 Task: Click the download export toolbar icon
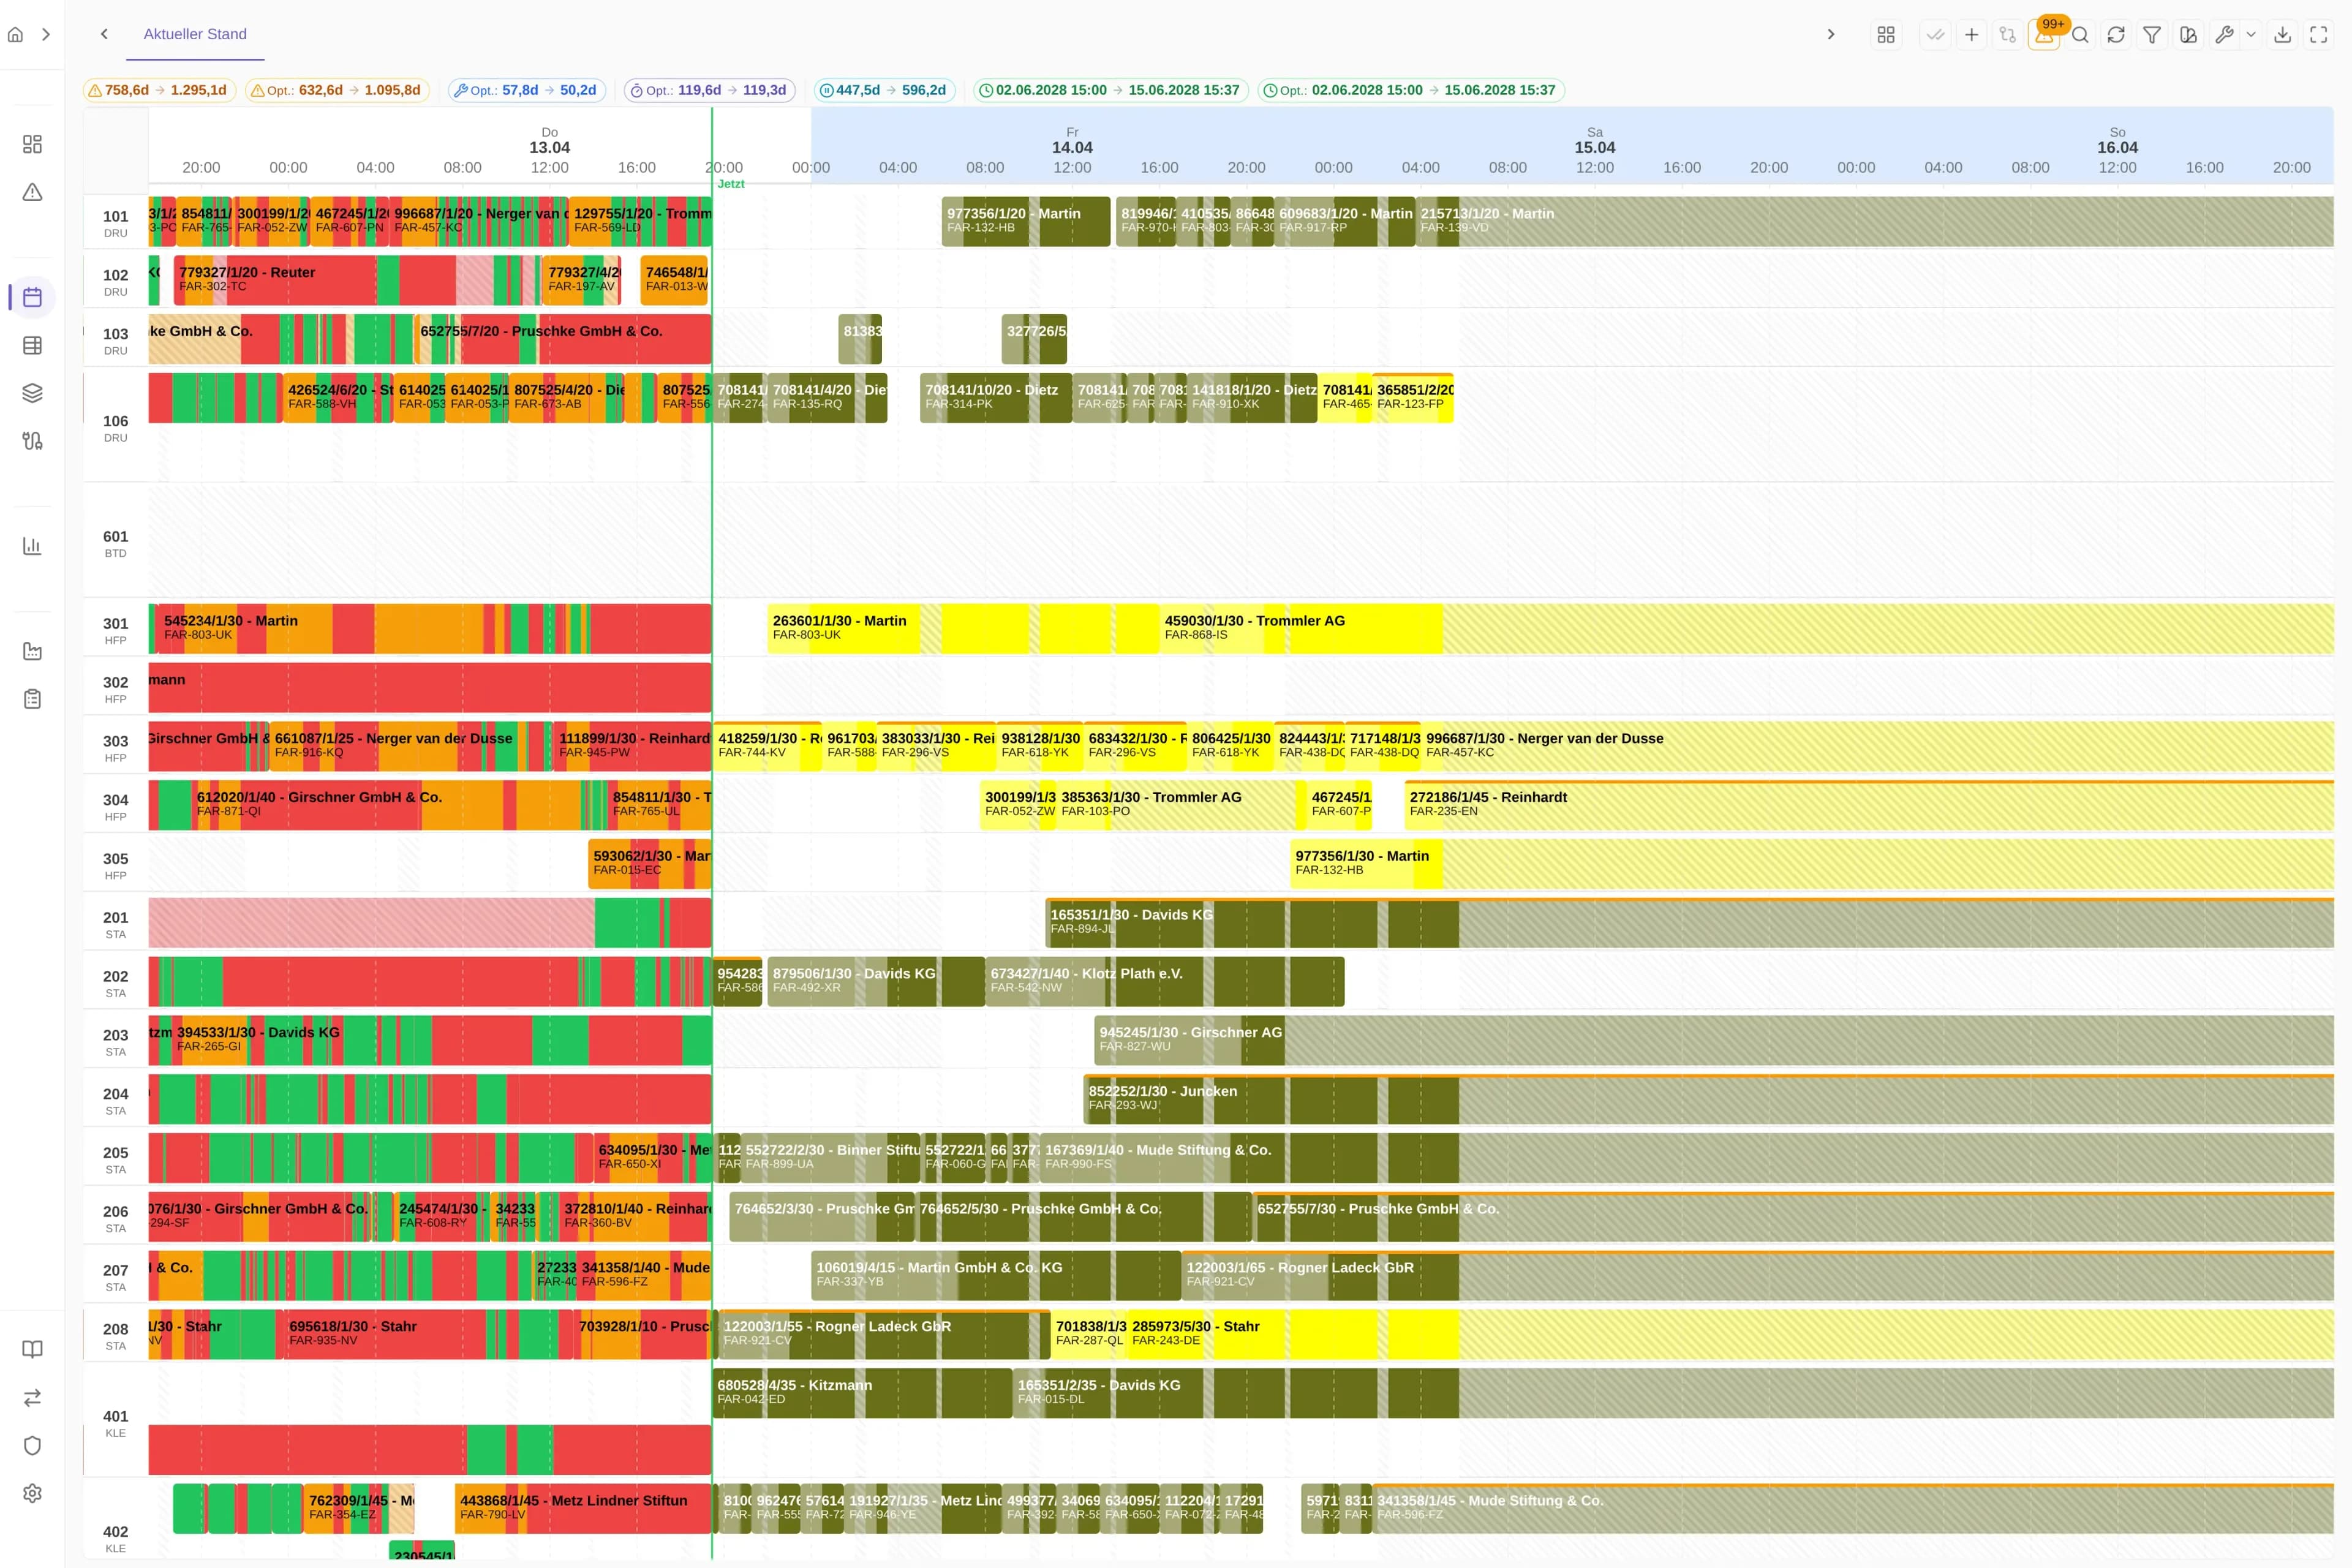[2283, 35]
